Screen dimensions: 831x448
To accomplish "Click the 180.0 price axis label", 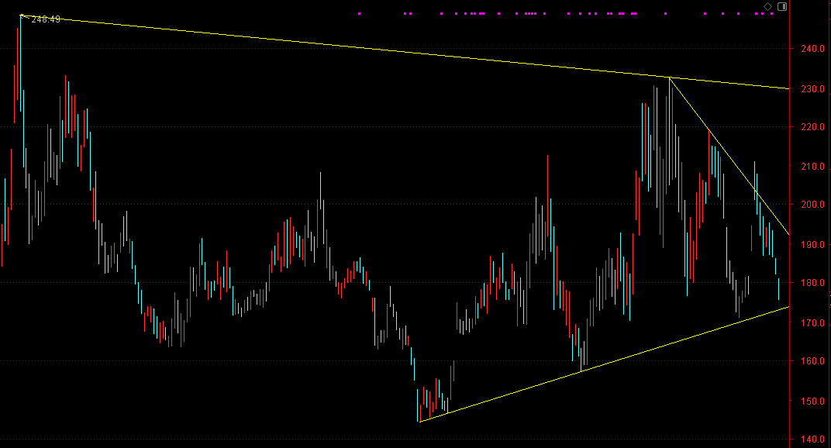I will tap(812, 283).
